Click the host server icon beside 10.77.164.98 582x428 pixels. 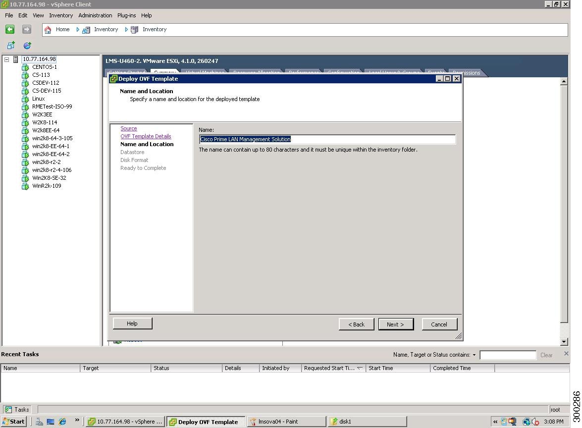[x=15, y=59]
